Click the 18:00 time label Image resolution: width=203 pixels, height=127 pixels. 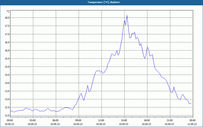click(147, 120)
